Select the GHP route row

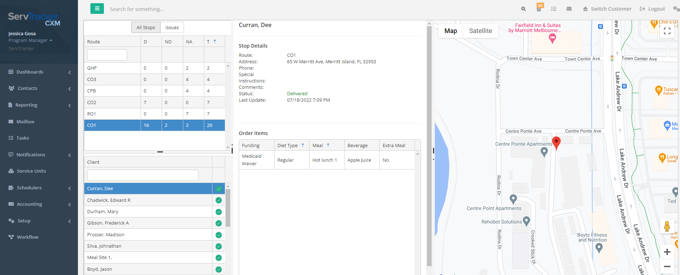click(154, 68)
